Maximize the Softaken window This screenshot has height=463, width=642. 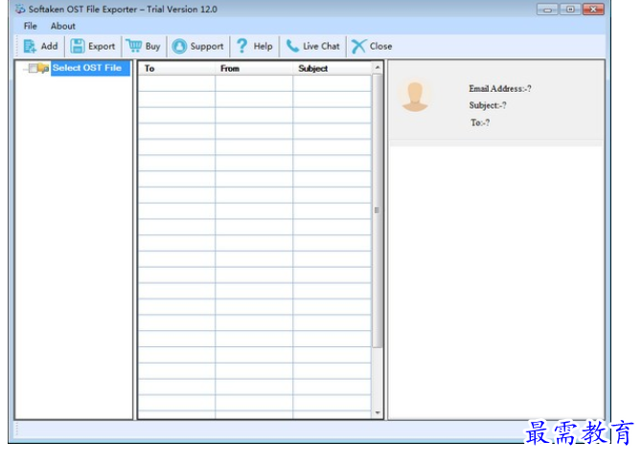tap(570, 9)
